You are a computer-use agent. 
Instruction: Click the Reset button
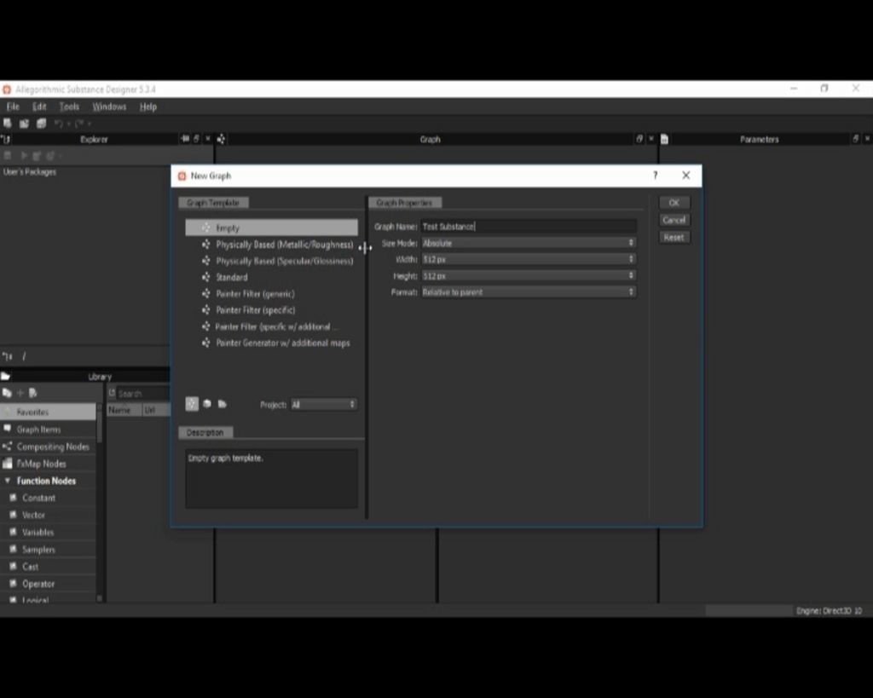[674, 237]
